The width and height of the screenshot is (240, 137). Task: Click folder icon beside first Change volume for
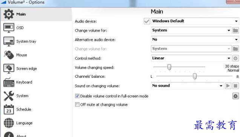coord(235,30)
